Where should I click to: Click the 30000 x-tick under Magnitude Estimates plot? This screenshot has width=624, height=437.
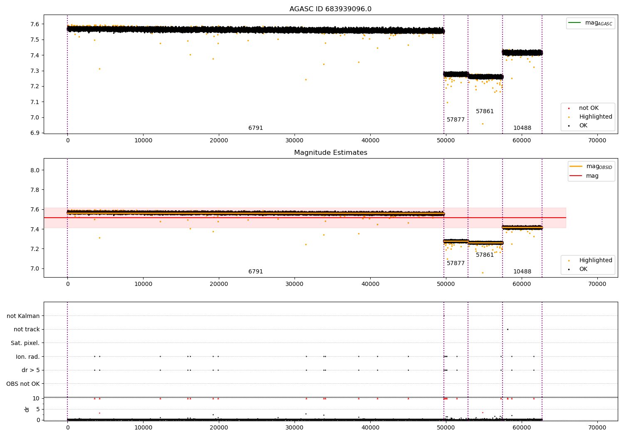click(x=295, y=284)
